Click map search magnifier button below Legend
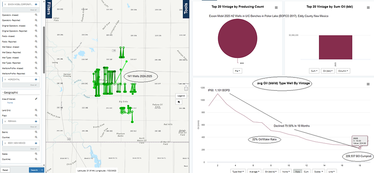Image resolution: width=374 pixels, height=173 pixels. [179, 102]
